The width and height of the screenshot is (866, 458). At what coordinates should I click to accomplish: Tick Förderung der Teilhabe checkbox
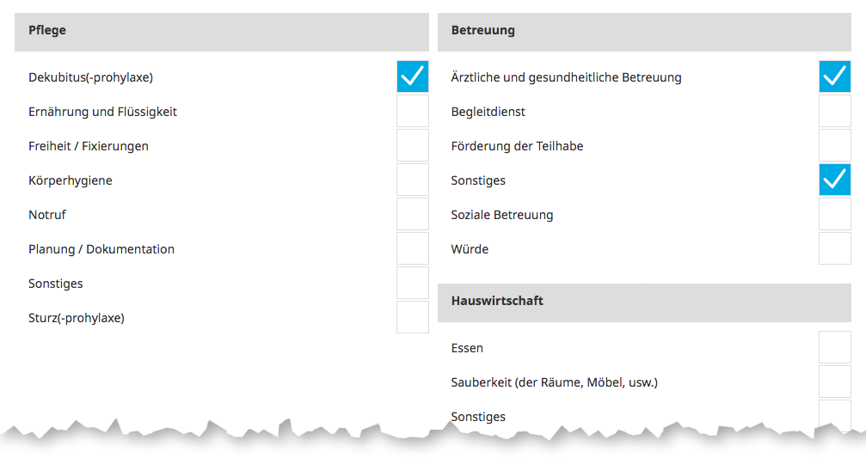(835, 145)
